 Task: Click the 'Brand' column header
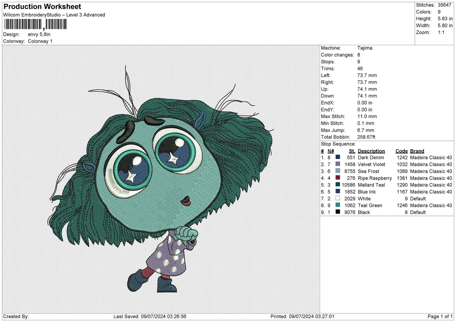click(417, 151)
